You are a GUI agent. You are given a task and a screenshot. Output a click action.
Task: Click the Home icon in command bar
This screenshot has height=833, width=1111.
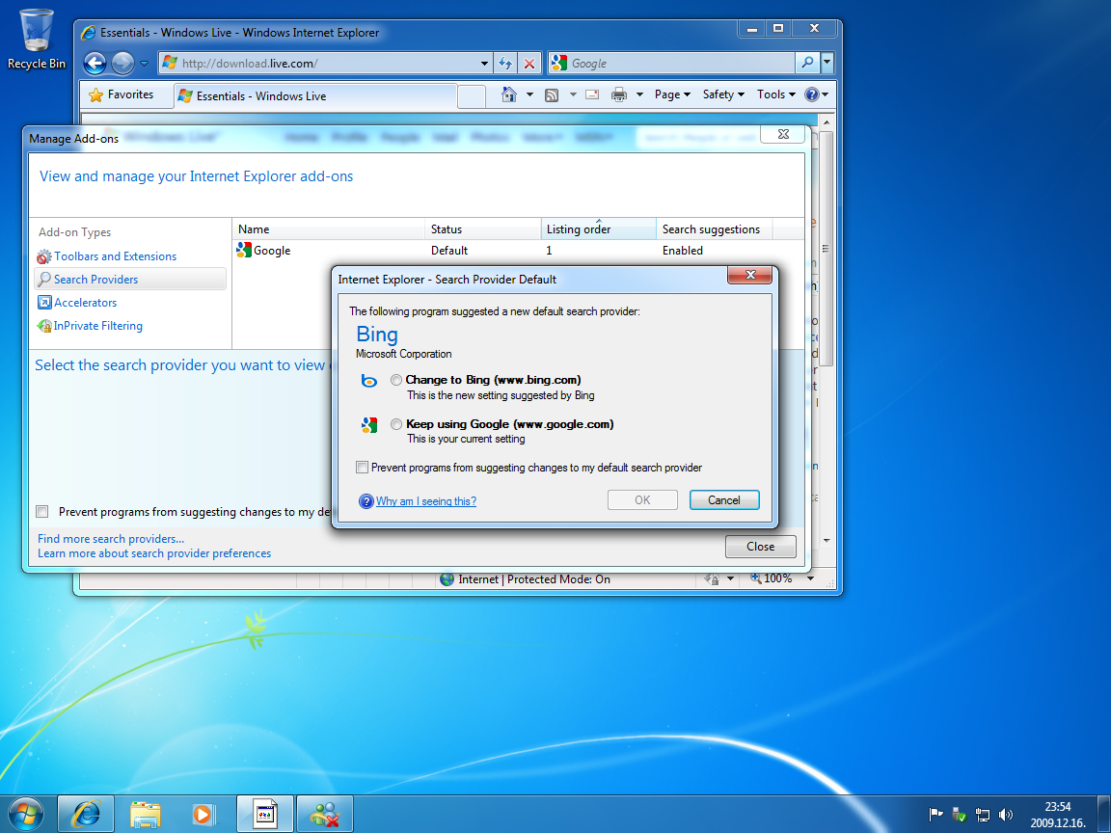coord(509,94)
